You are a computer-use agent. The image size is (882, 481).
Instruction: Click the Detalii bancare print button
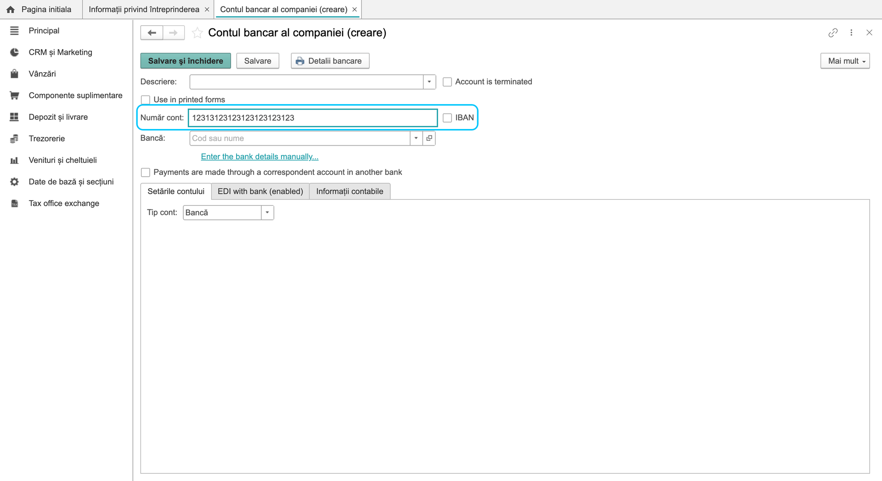(330, 61)
